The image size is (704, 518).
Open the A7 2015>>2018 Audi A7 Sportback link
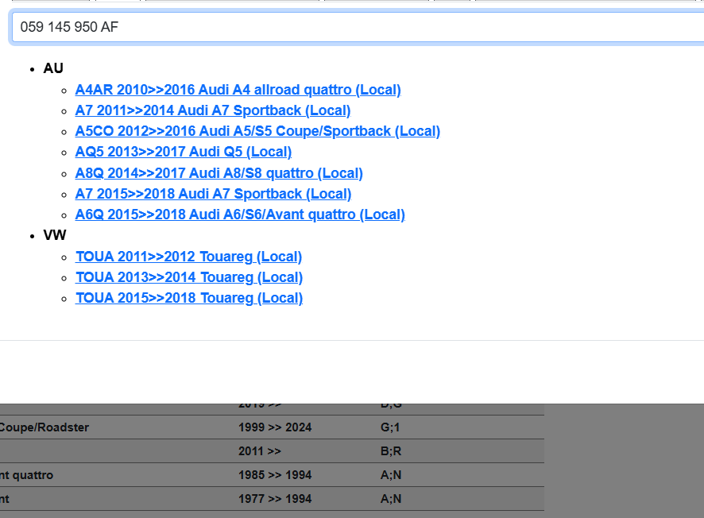212,194
